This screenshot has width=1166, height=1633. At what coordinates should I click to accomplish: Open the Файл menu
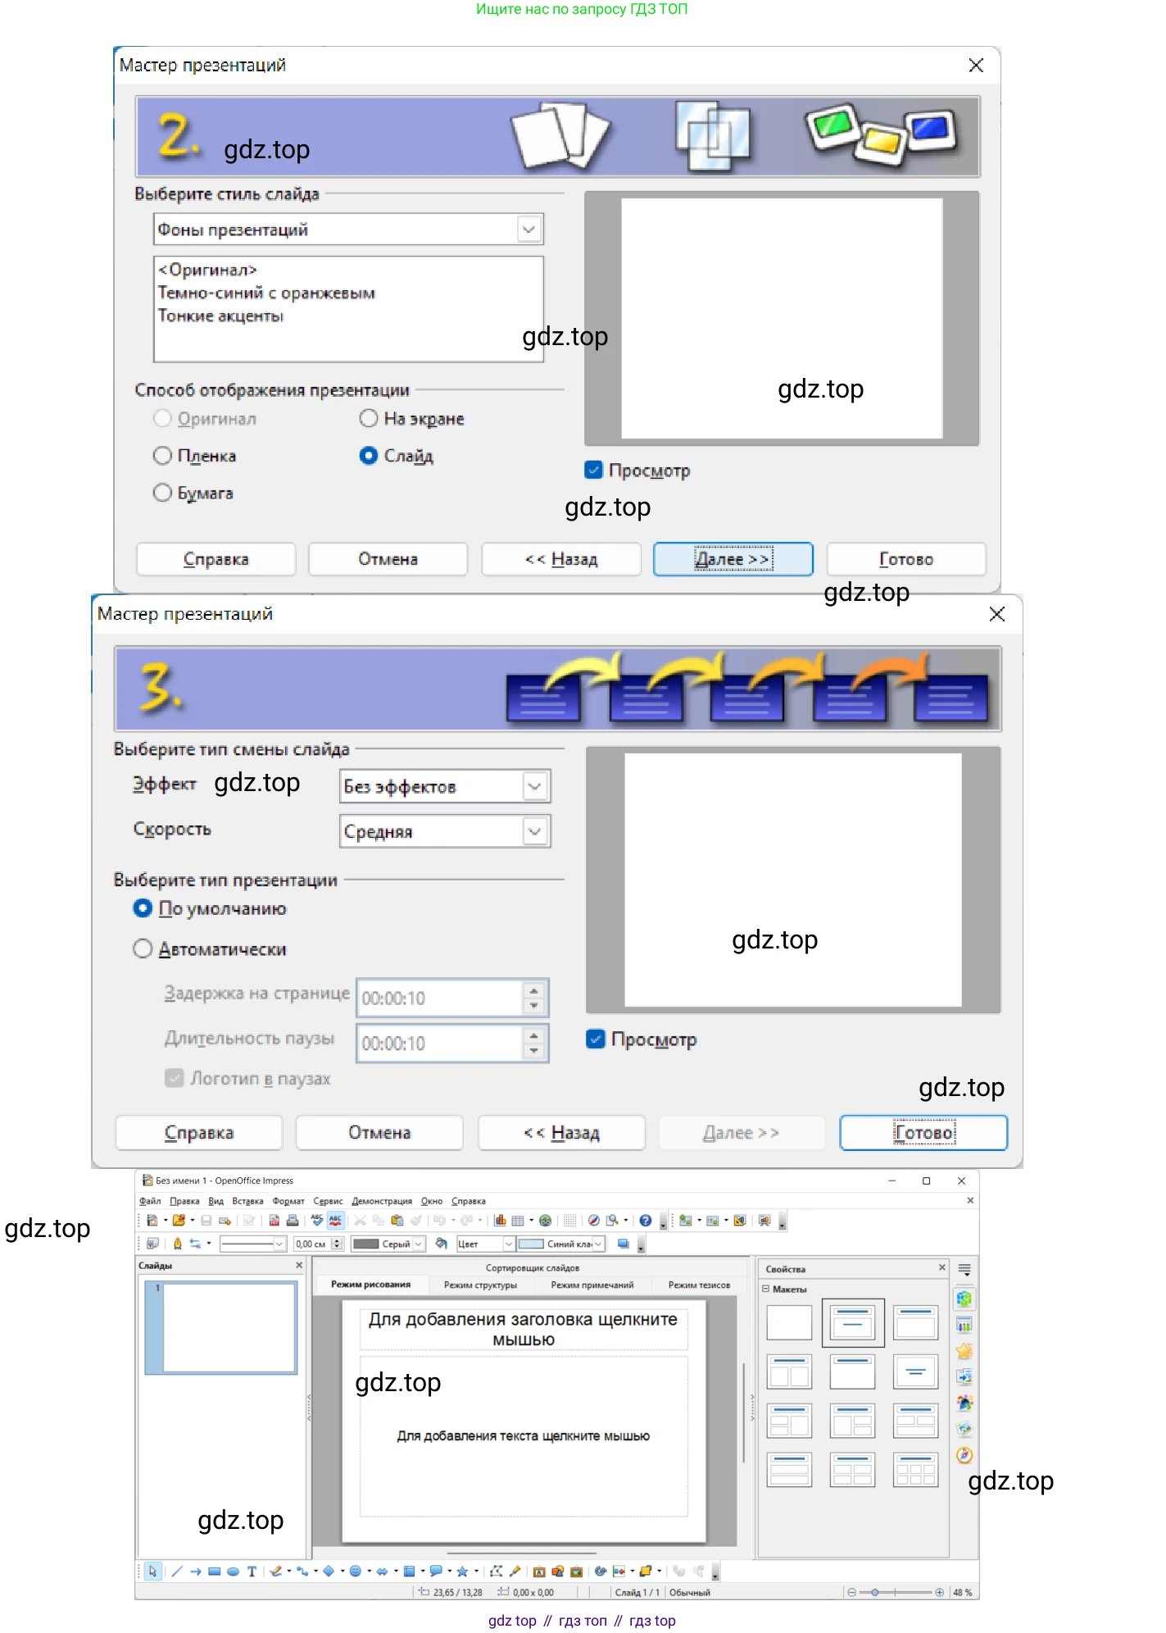tap(150, 1201)
